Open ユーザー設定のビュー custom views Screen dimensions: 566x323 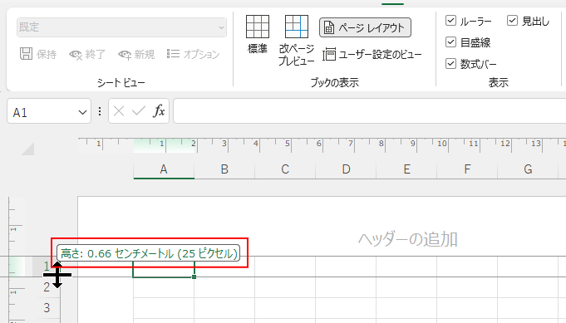coord(372,55)
